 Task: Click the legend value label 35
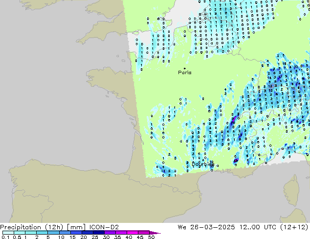click(x=117, y=237)
